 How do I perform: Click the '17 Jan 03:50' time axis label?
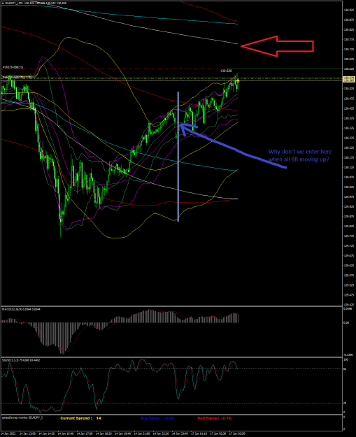click(x=236, y=434)
